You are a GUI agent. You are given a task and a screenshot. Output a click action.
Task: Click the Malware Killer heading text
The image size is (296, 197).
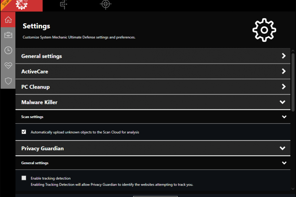click(x=39, y=102)
